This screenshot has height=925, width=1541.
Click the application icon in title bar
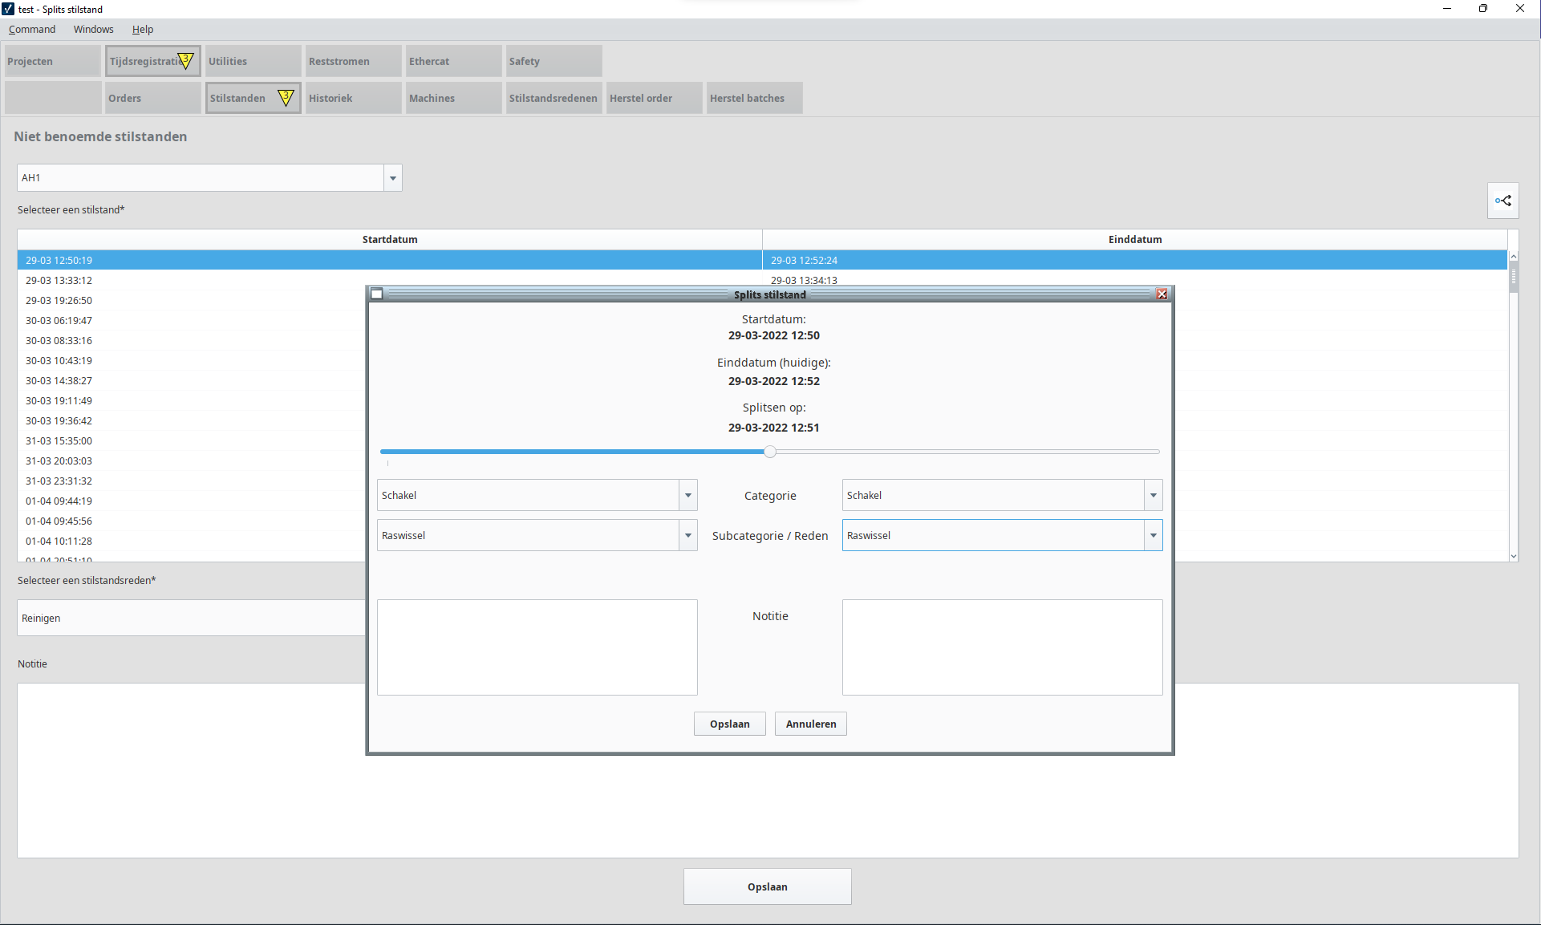(8, 9)
